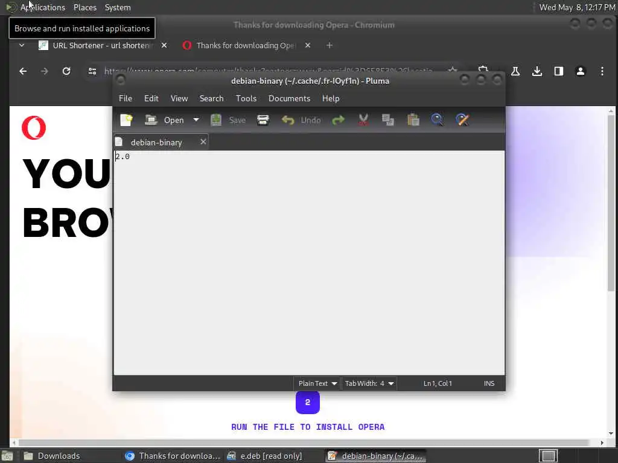The image size is (618, 463).
Task: Open the Applications menu in top panel
Action: tap(43, 7)
